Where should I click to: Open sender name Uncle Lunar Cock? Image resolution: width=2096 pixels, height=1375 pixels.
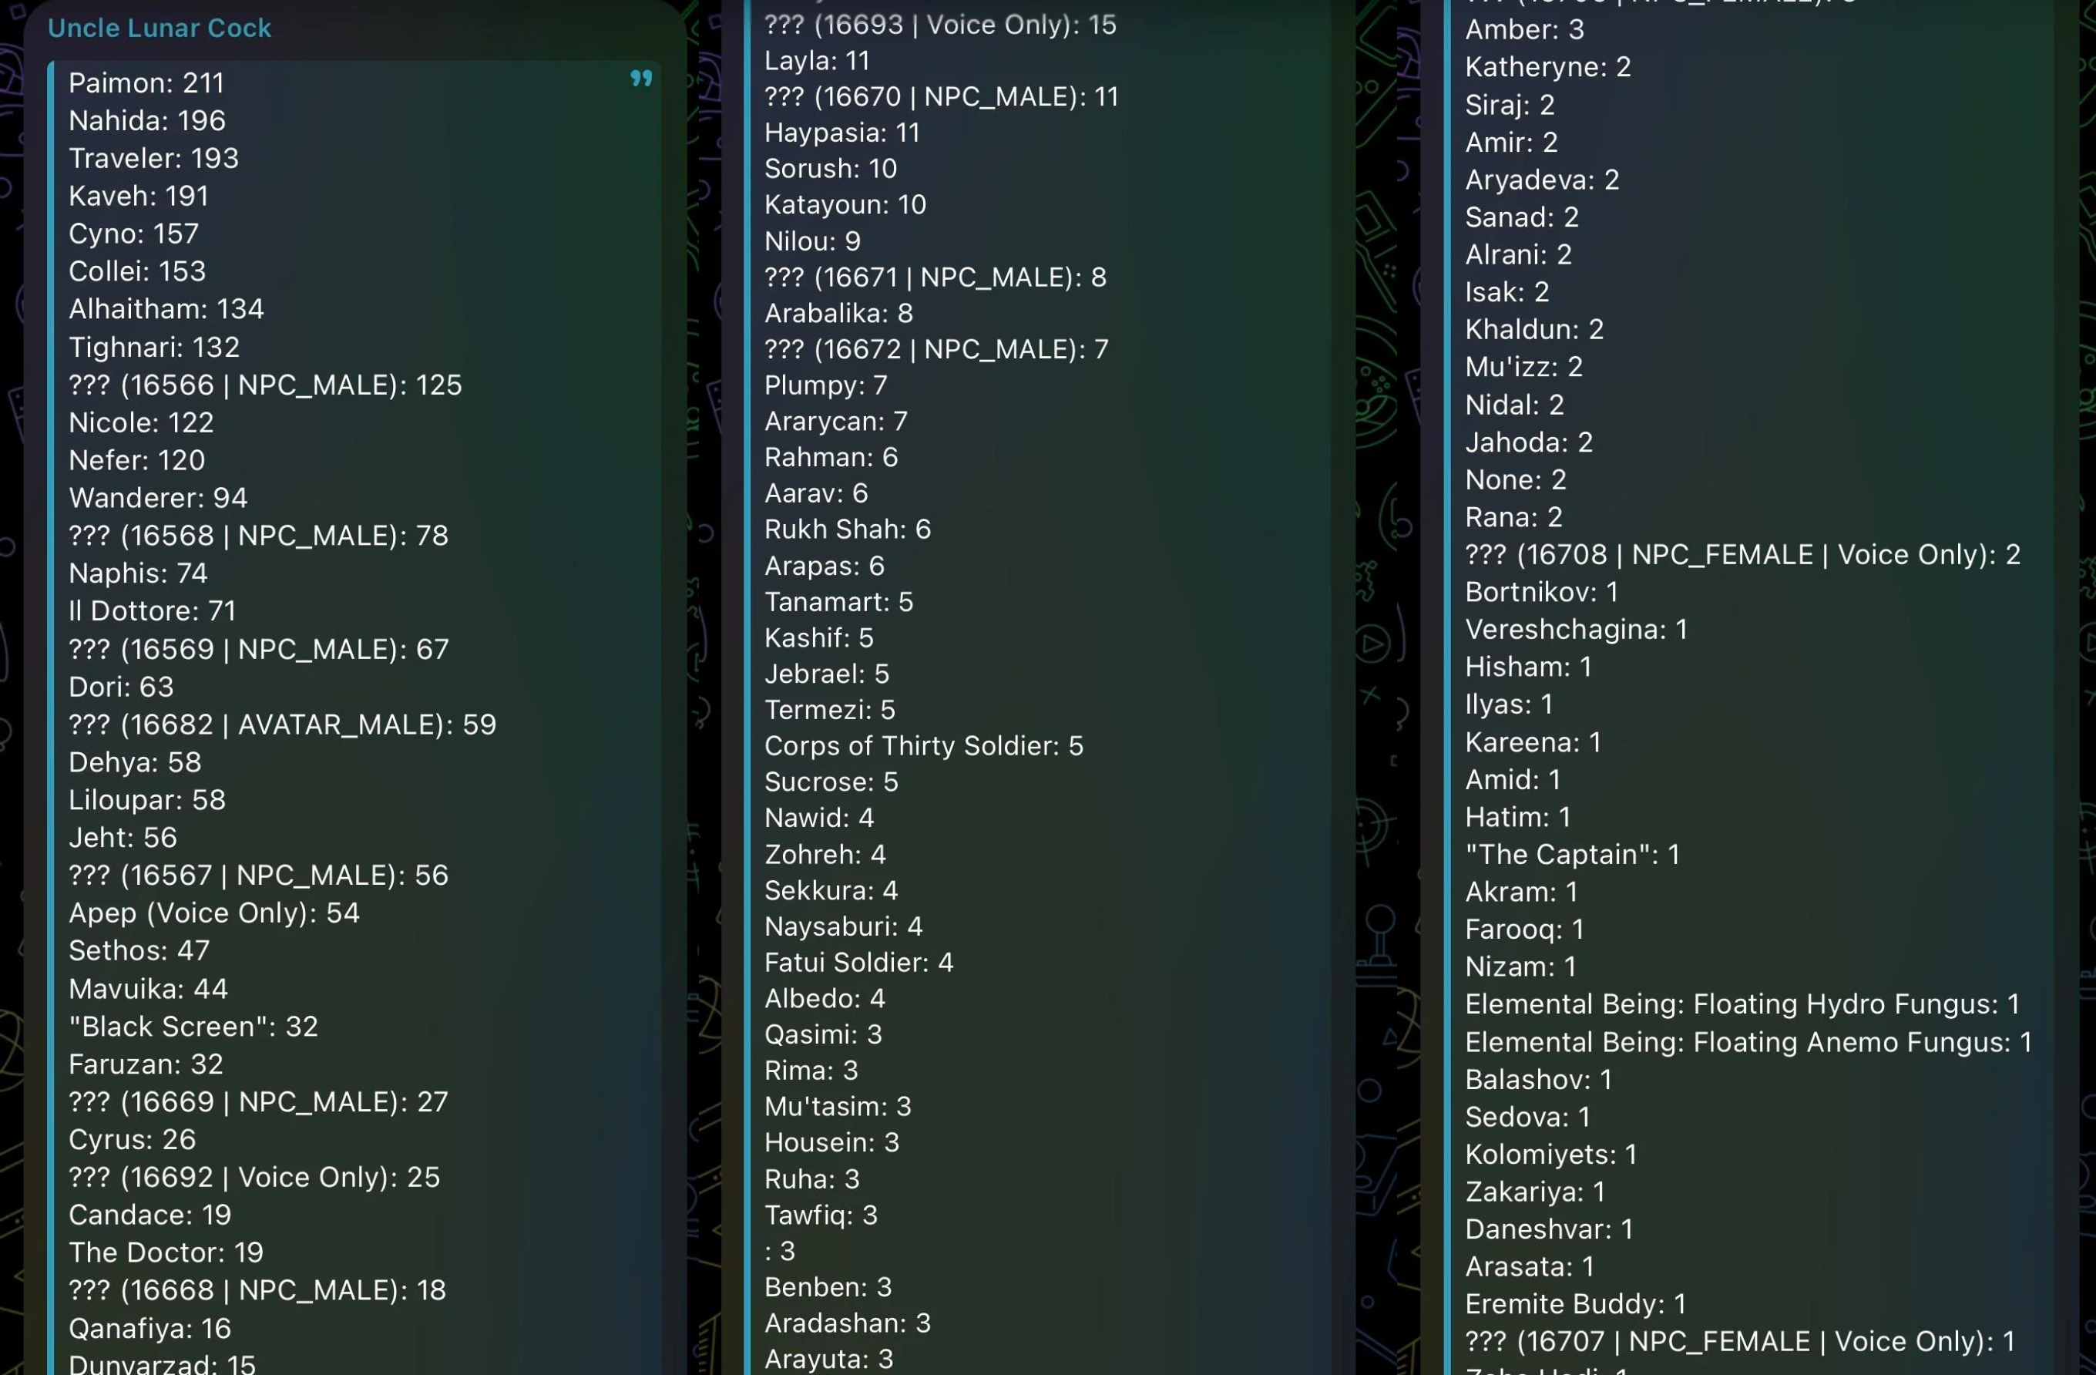point(160,29)
